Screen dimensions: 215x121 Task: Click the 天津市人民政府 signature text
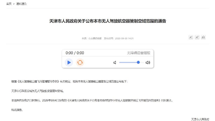click(200, 119)
